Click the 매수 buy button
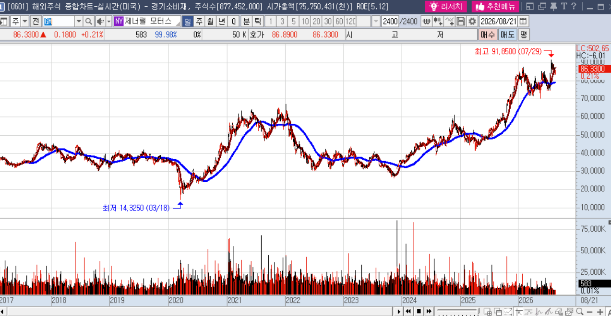This screenshot has width=611, height=316. [x=487, y=35]
